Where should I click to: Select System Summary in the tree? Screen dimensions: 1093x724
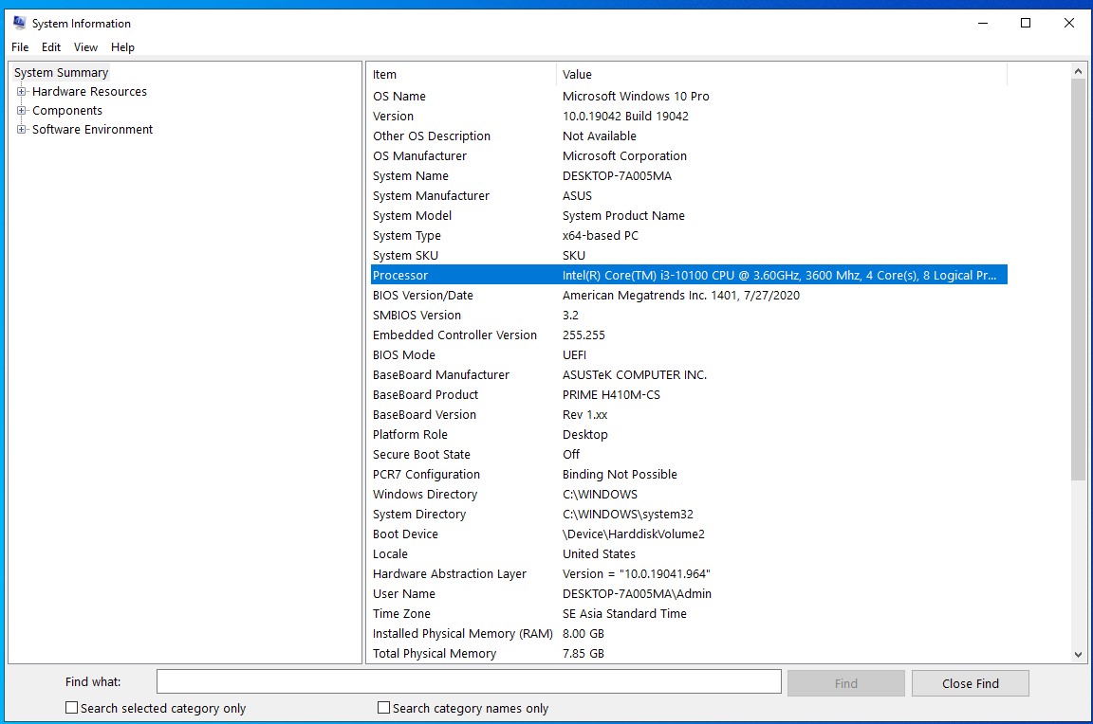point(61,73)
